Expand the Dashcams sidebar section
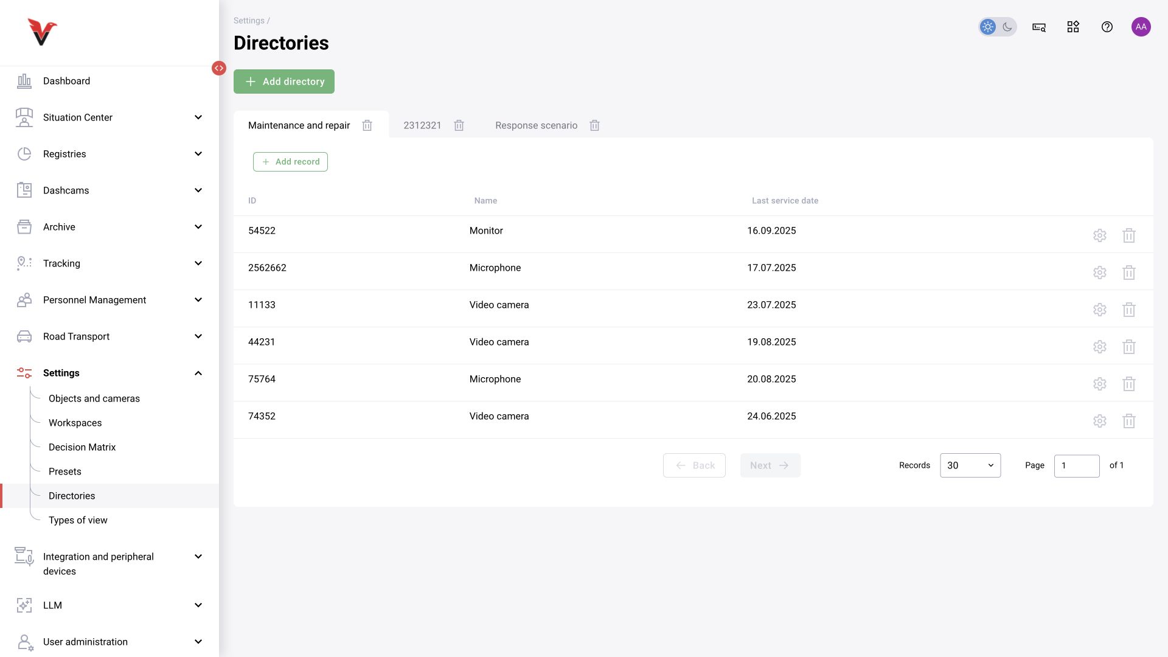 tap(109, 190)
